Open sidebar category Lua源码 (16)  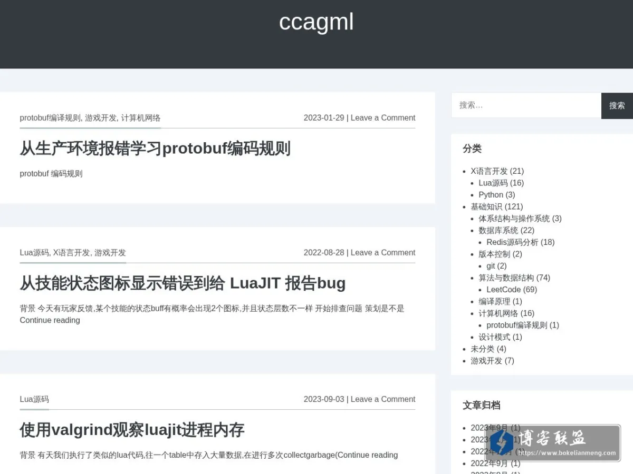tap(493, 183)
